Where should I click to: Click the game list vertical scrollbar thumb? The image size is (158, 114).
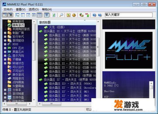98,47
